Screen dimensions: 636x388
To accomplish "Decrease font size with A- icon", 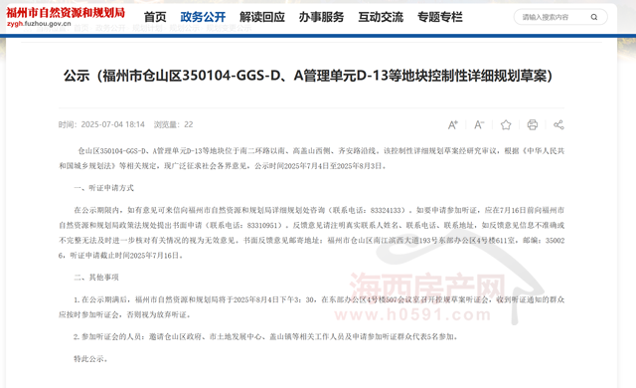I will (x=479, y=124).
